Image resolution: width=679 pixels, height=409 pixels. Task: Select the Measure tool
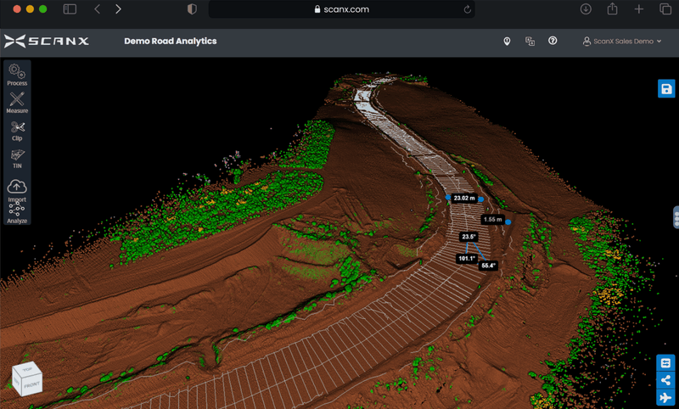(x=17, y=103)
